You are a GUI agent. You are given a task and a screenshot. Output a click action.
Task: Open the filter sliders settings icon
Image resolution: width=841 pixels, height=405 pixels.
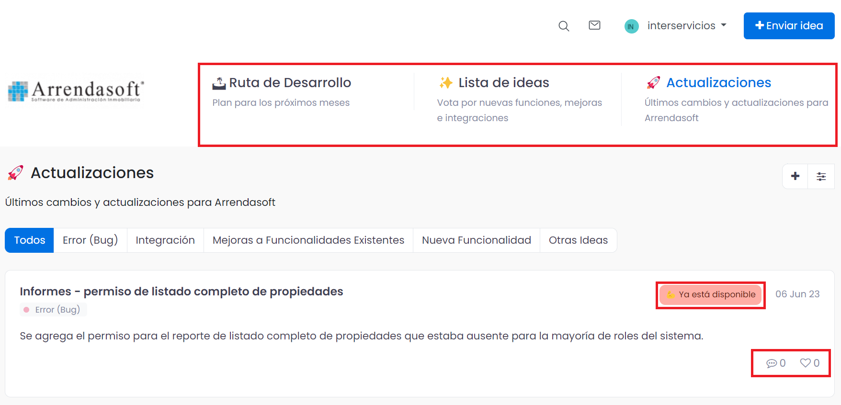821,176
